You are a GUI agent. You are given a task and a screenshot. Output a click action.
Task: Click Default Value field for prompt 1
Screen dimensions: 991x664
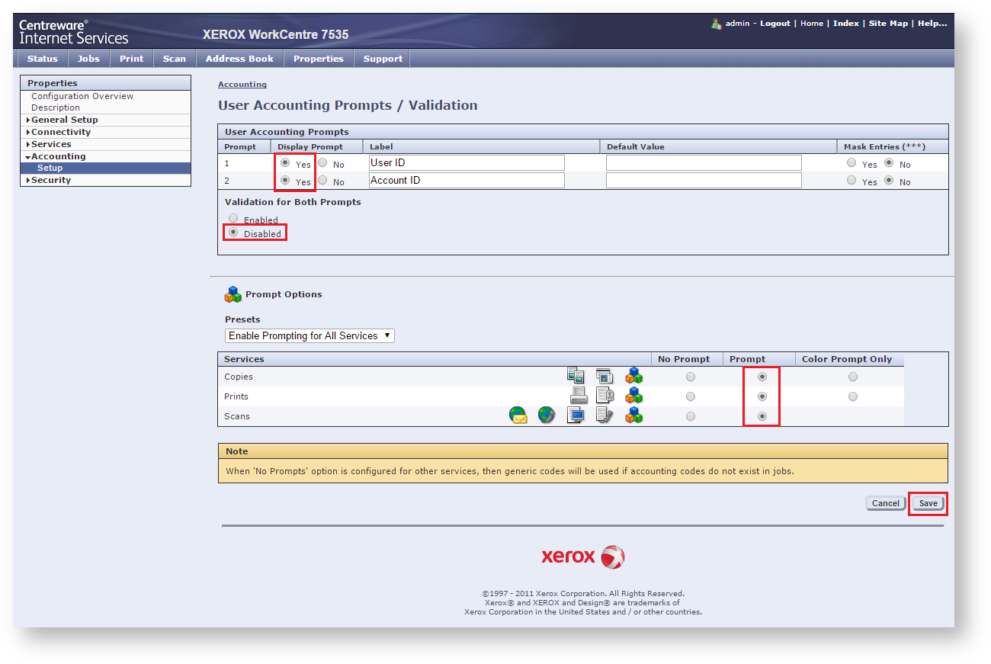[x=704, y=162]
